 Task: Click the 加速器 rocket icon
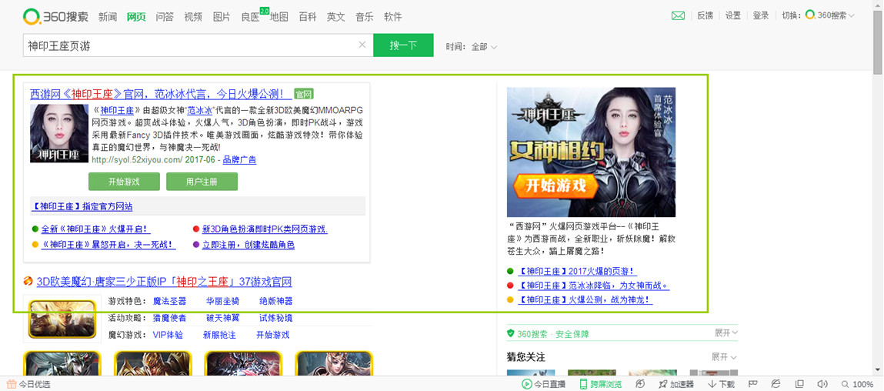pos(663,384)
